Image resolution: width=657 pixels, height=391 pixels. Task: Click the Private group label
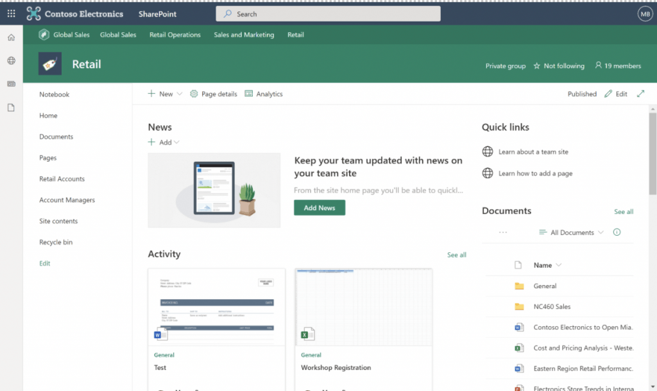pos(506,65)
